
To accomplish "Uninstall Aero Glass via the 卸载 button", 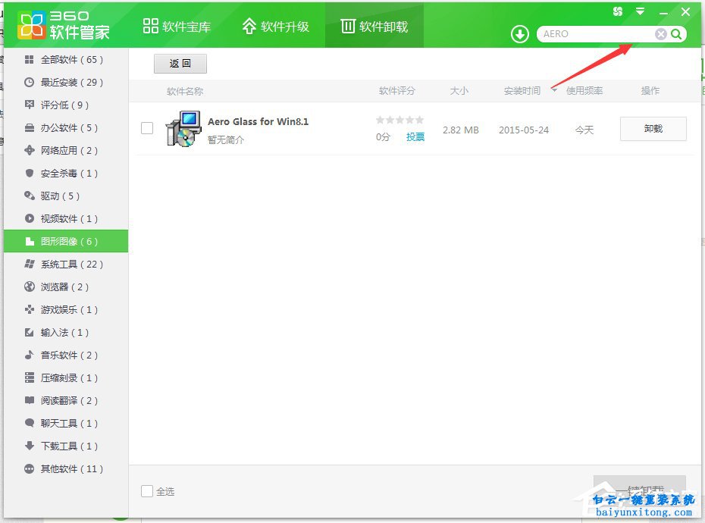I will pyautogui.click(x=652, y=129).
